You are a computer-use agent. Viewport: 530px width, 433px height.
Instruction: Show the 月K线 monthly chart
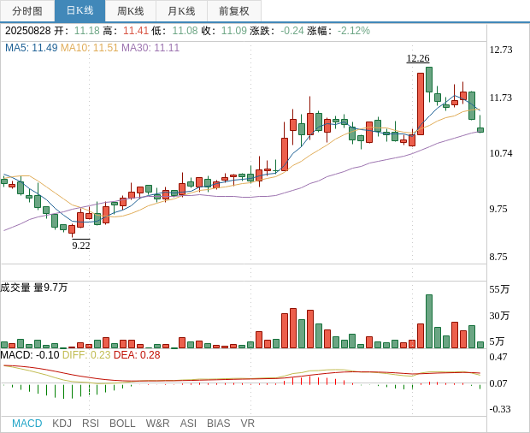pos(181,11)
